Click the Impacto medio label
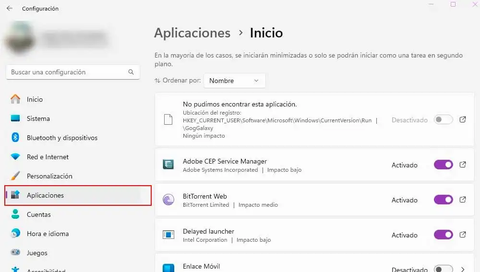 (258, 205)
